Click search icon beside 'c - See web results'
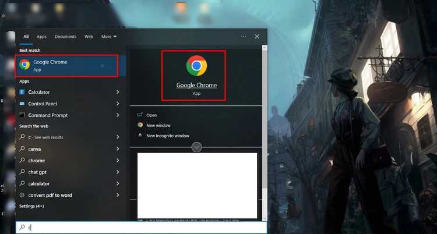Image resolution: width=437 pixels, height=234 pixels. [22, 137]
